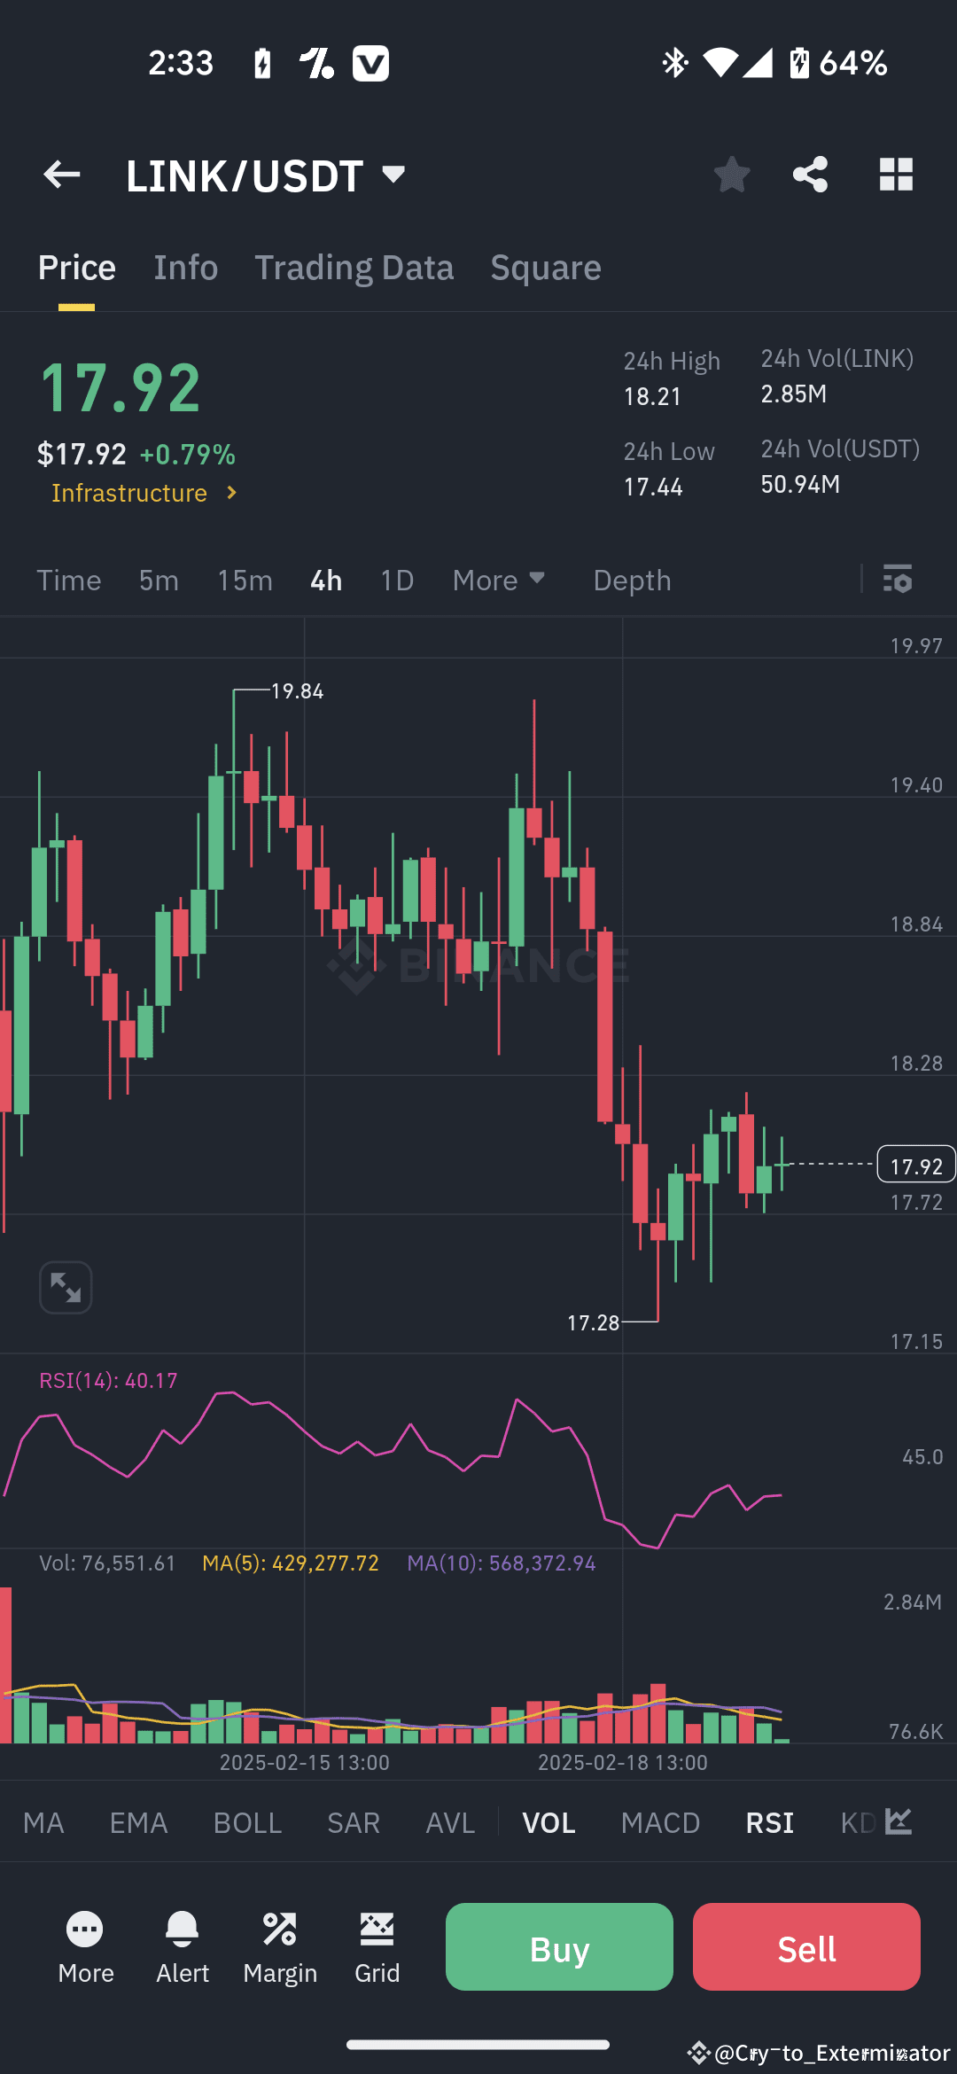The image size is (957, 2074).
Task: Tap battery status icon
Action: click(799, 63)
